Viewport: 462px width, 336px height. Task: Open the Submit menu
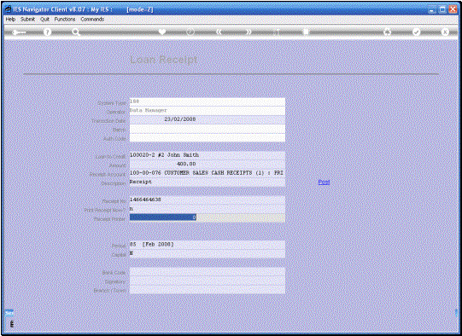coord(27,19)
